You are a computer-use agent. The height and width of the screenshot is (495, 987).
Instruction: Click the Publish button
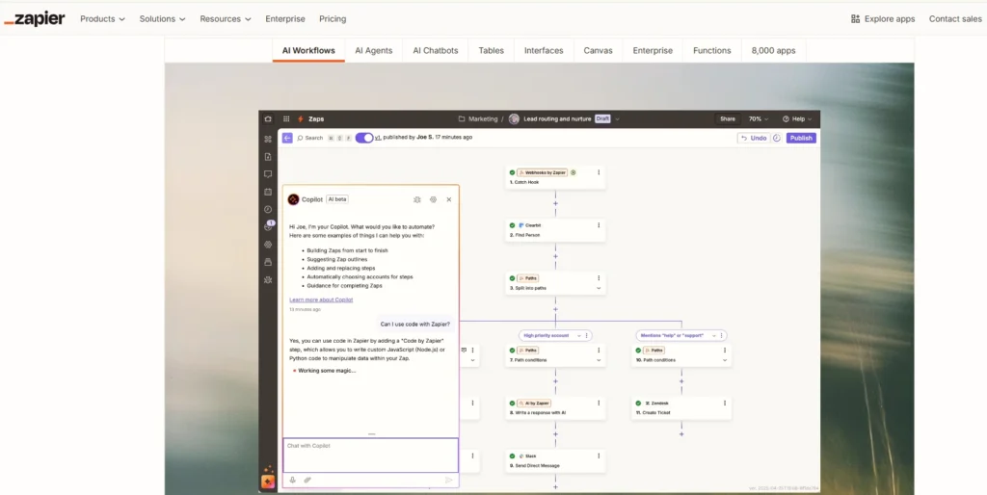801,138
